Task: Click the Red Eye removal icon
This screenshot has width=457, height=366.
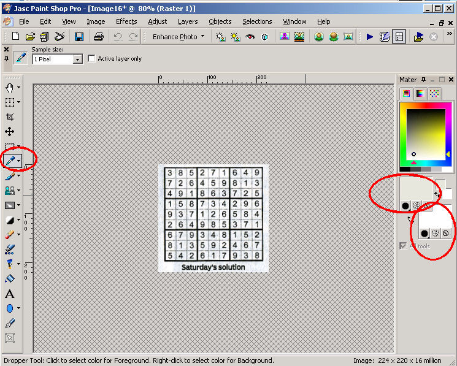Action: pos(250,37)
